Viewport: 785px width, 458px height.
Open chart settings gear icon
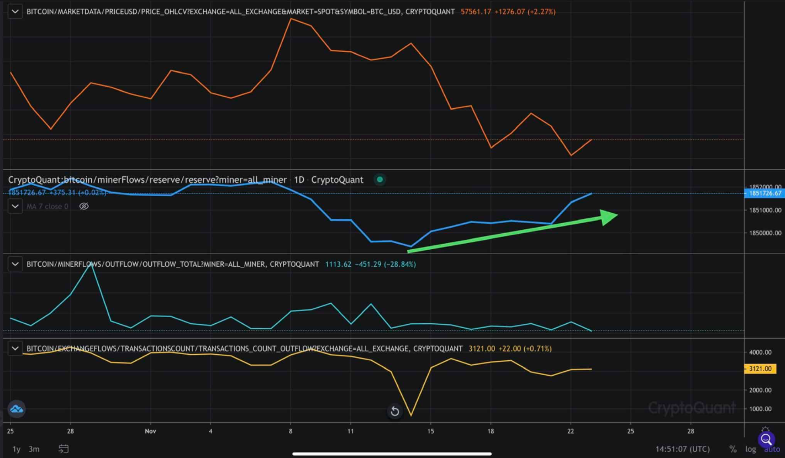(765, 430)
